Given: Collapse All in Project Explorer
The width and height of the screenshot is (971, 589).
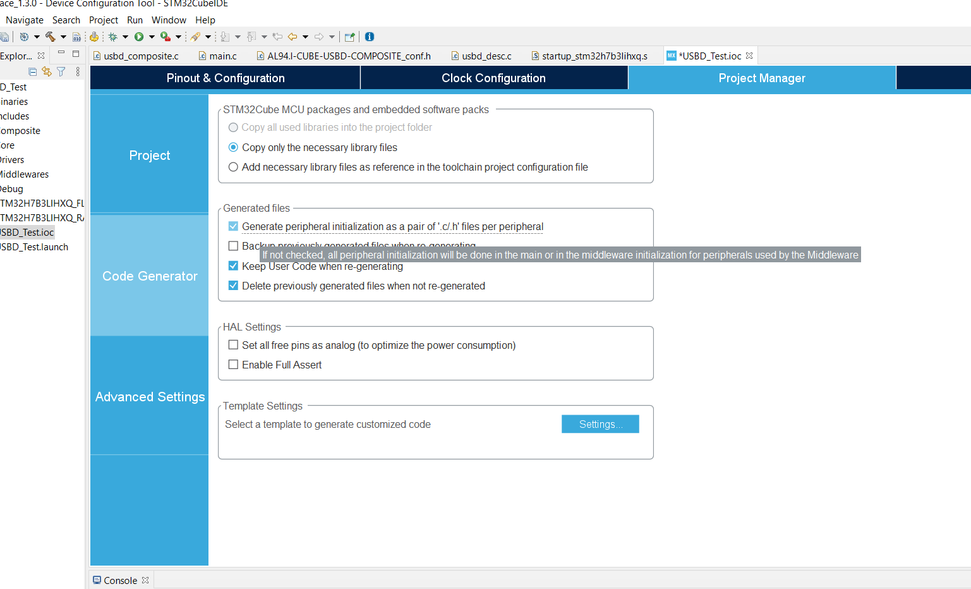Looking at the screenshot, I should tap(32, 71).
